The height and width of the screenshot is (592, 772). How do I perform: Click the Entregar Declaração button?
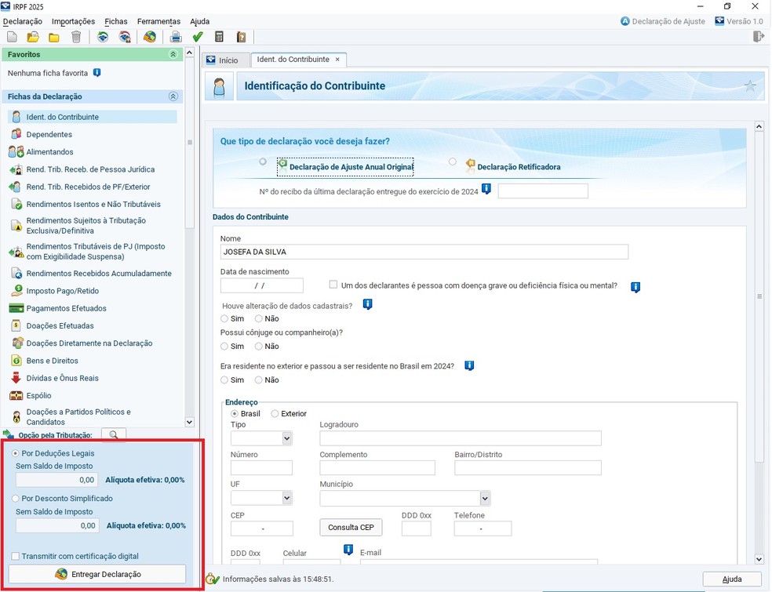(x=97, y=575)
